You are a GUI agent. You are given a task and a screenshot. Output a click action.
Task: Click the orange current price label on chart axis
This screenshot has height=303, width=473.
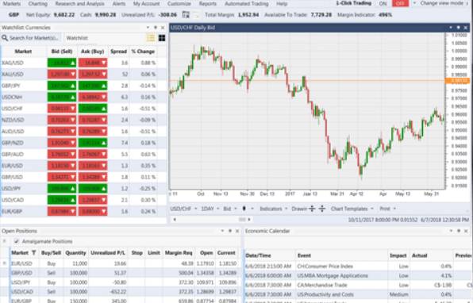pyautogui.click(x=458, y=81)
